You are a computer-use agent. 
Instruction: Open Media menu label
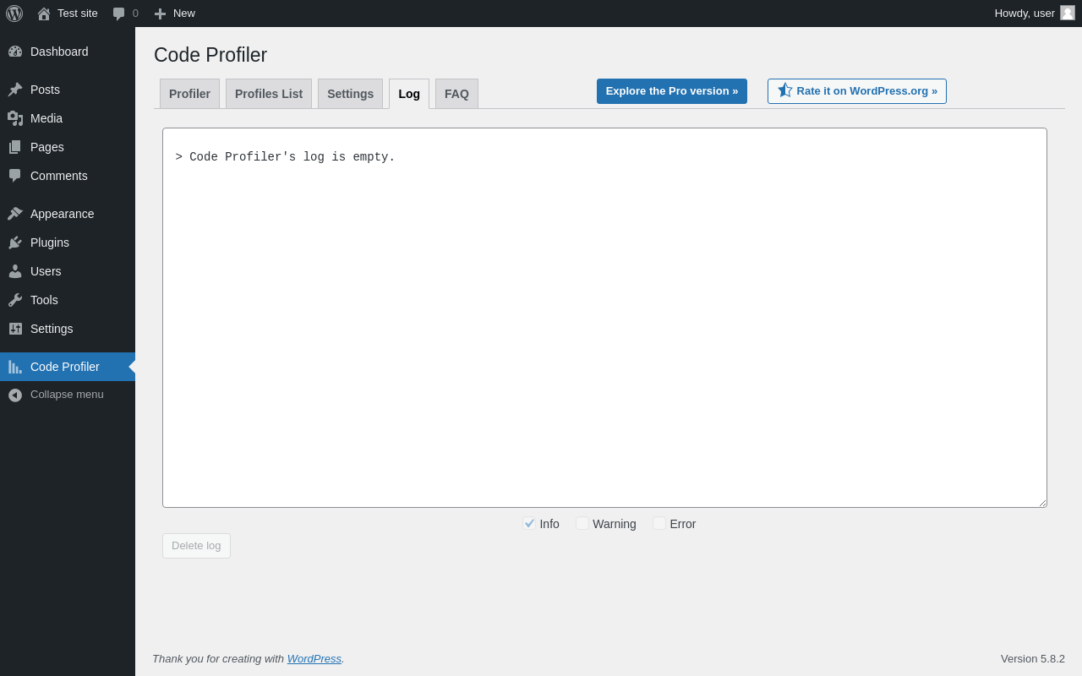pyautogui.click(x=46, y=118)
